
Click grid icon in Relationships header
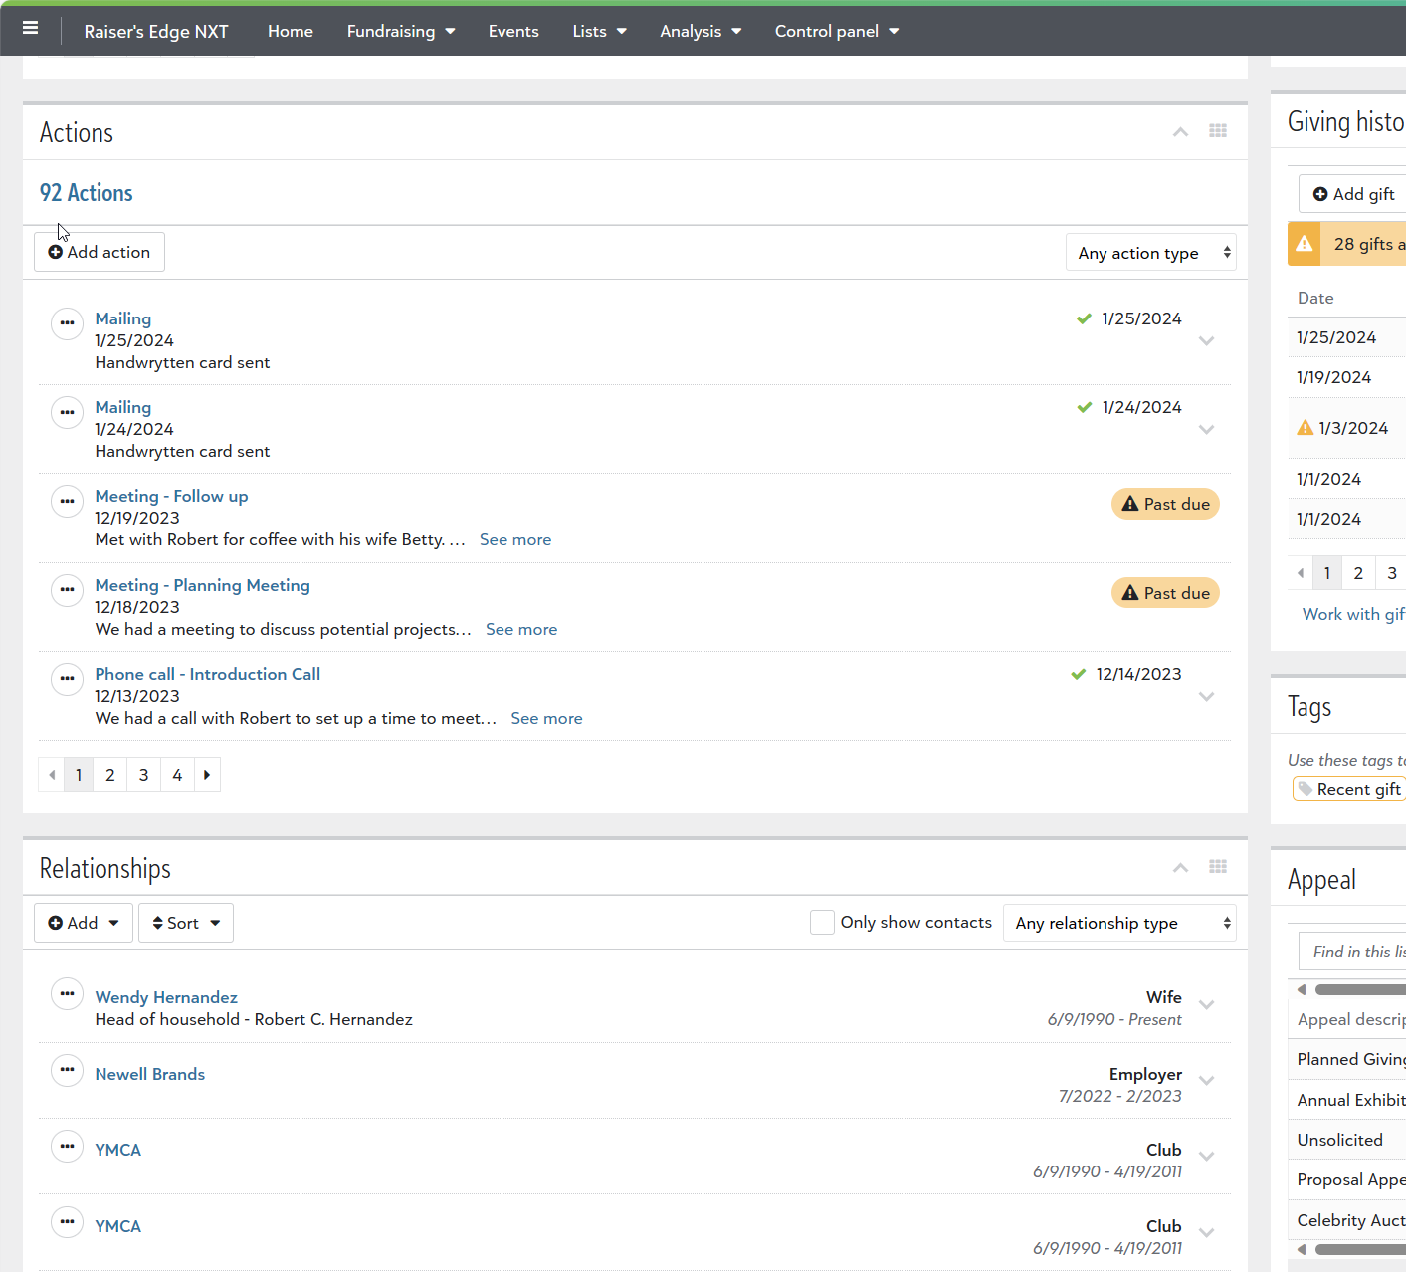1217,867
